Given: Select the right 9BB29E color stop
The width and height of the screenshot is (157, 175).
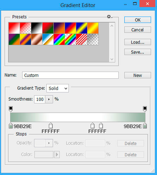Looking at the screenshot, I should 145,126.
